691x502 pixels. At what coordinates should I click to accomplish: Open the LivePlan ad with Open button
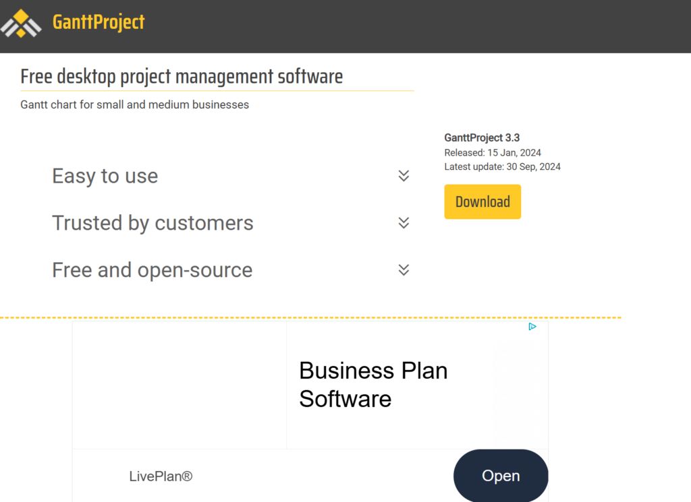click(x=501, y=476)
